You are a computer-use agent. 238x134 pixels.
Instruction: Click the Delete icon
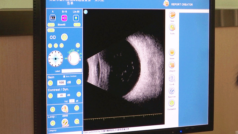[172, 52]
